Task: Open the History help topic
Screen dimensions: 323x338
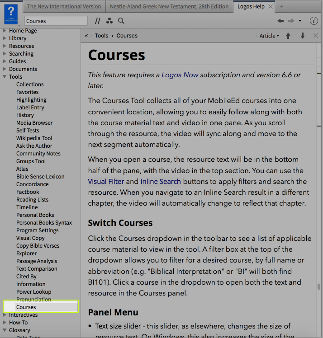Action: click(x=25, y=115)
